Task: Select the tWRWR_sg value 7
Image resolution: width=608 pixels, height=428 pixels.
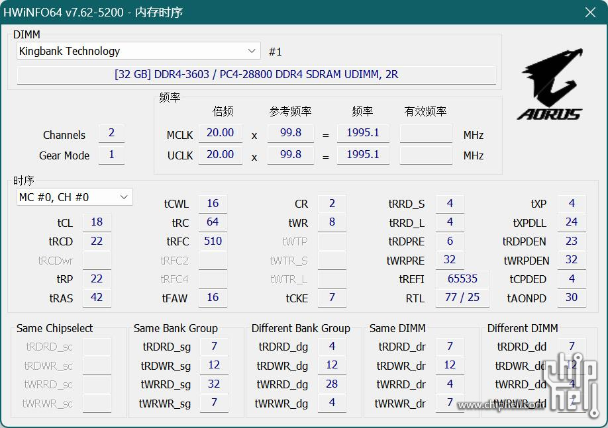Action: 214,404
